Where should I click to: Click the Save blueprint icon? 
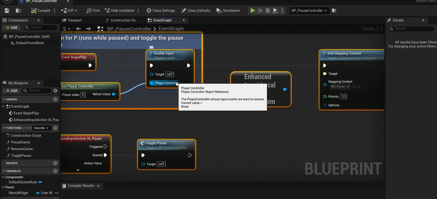(x=7, y=11)
